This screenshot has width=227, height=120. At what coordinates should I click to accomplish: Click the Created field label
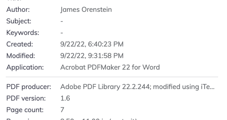(20, 44)
